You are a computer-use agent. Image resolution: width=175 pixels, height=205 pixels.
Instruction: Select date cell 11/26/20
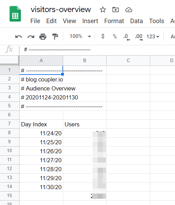pos(41,151)
